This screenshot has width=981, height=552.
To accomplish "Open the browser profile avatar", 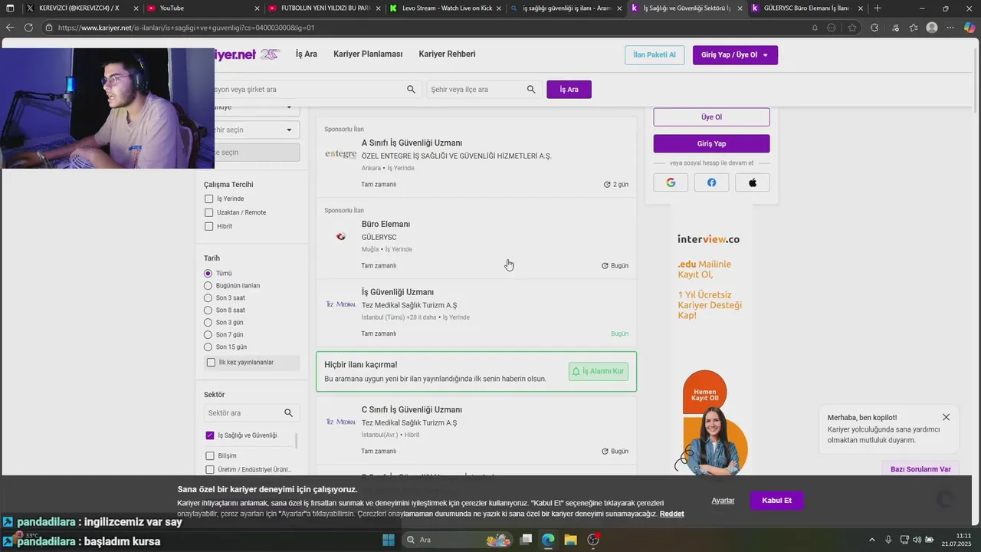I will [932, 28].
